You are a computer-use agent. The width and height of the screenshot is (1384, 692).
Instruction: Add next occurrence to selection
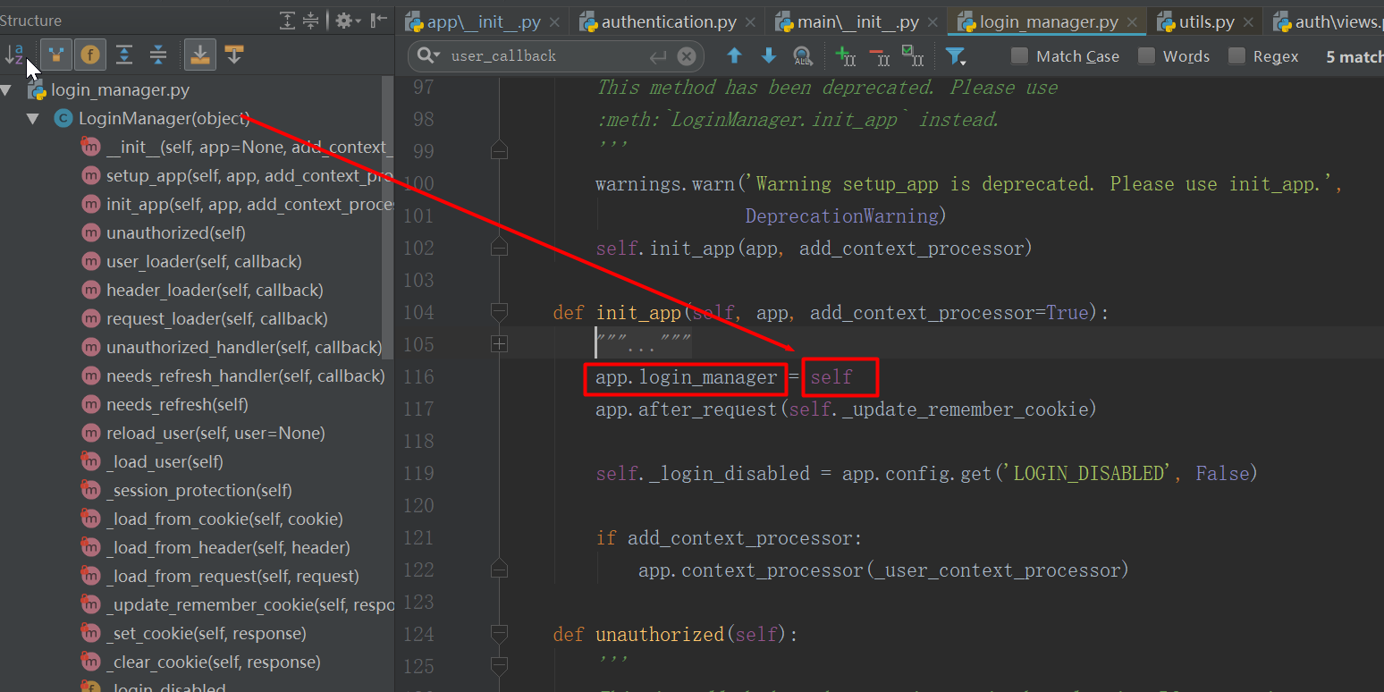pos(845,55)
